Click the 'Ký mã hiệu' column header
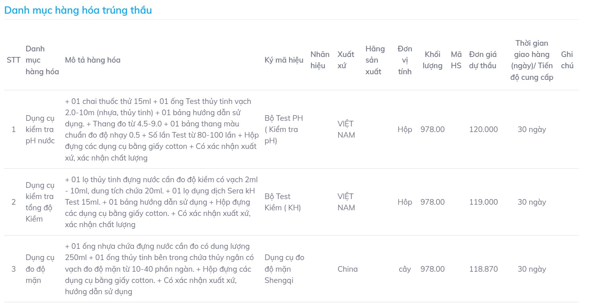589x303 pixels. click(284, 60)
